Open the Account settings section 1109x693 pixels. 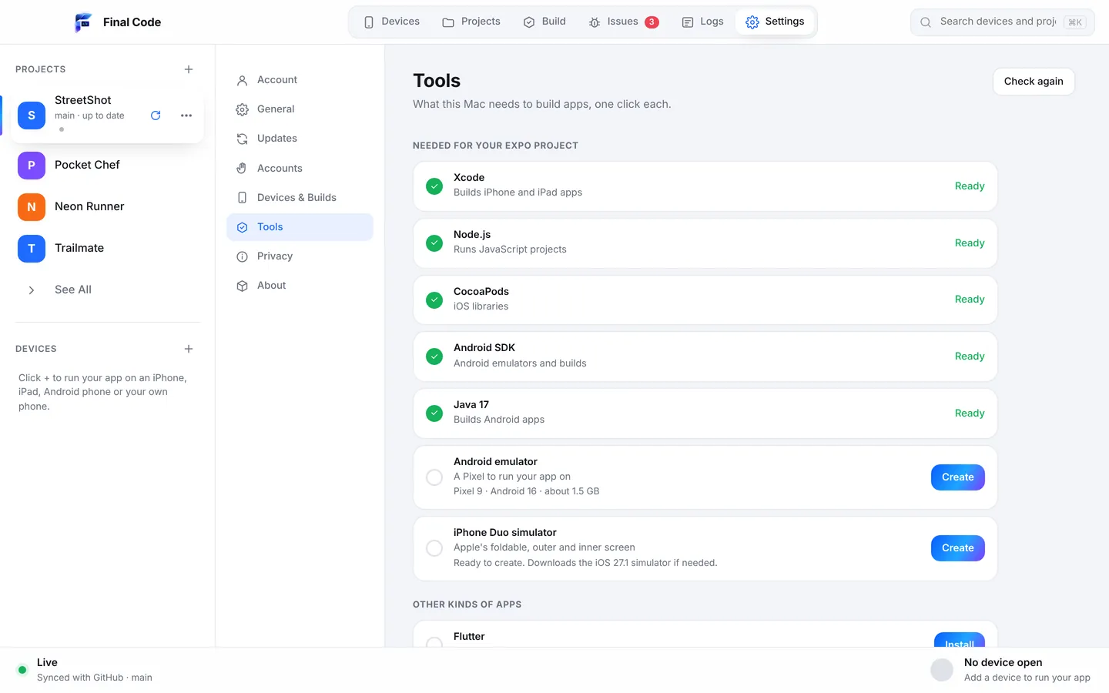[300, 80]
